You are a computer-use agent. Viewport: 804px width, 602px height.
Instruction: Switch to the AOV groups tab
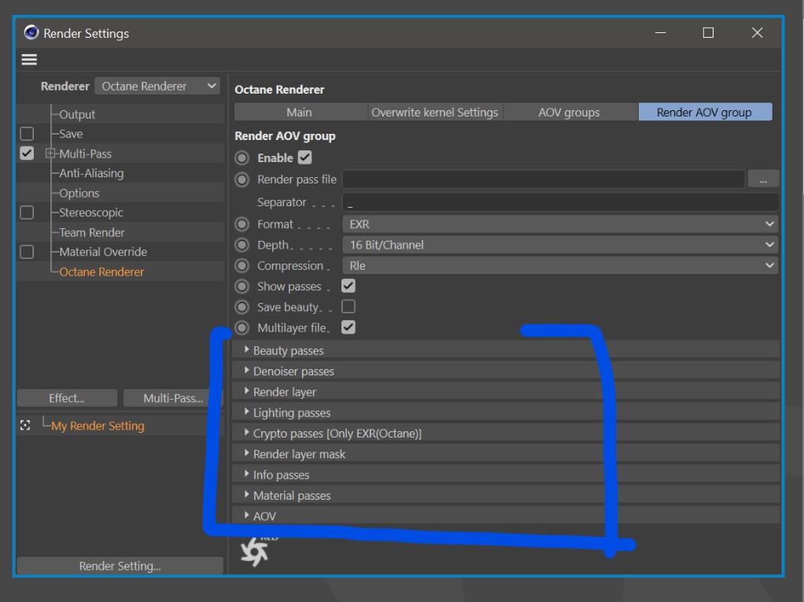point(570,113)
